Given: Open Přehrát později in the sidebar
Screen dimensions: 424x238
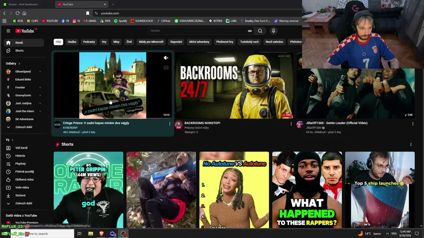Looking at the screenshot, I should [x=24, y=172].
